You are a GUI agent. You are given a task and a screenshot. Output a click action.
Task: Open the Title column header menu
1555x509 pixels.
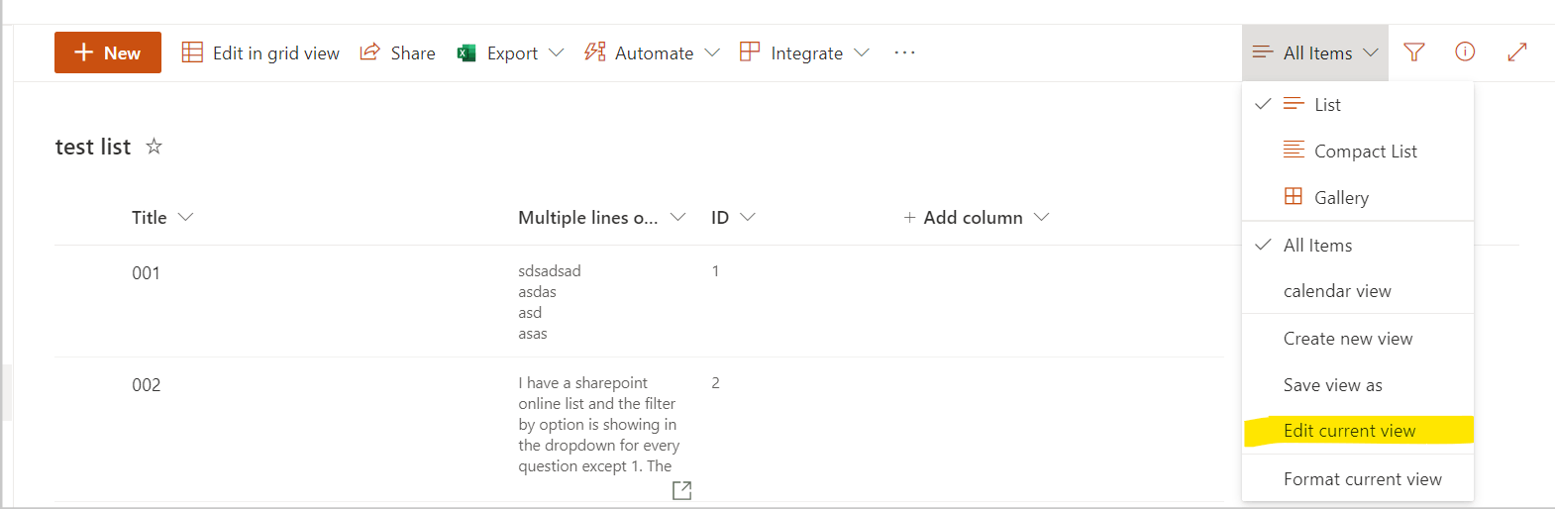(162, 217)
